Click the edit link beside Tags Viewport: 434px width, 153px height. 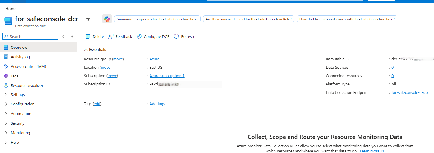(97, 104)
